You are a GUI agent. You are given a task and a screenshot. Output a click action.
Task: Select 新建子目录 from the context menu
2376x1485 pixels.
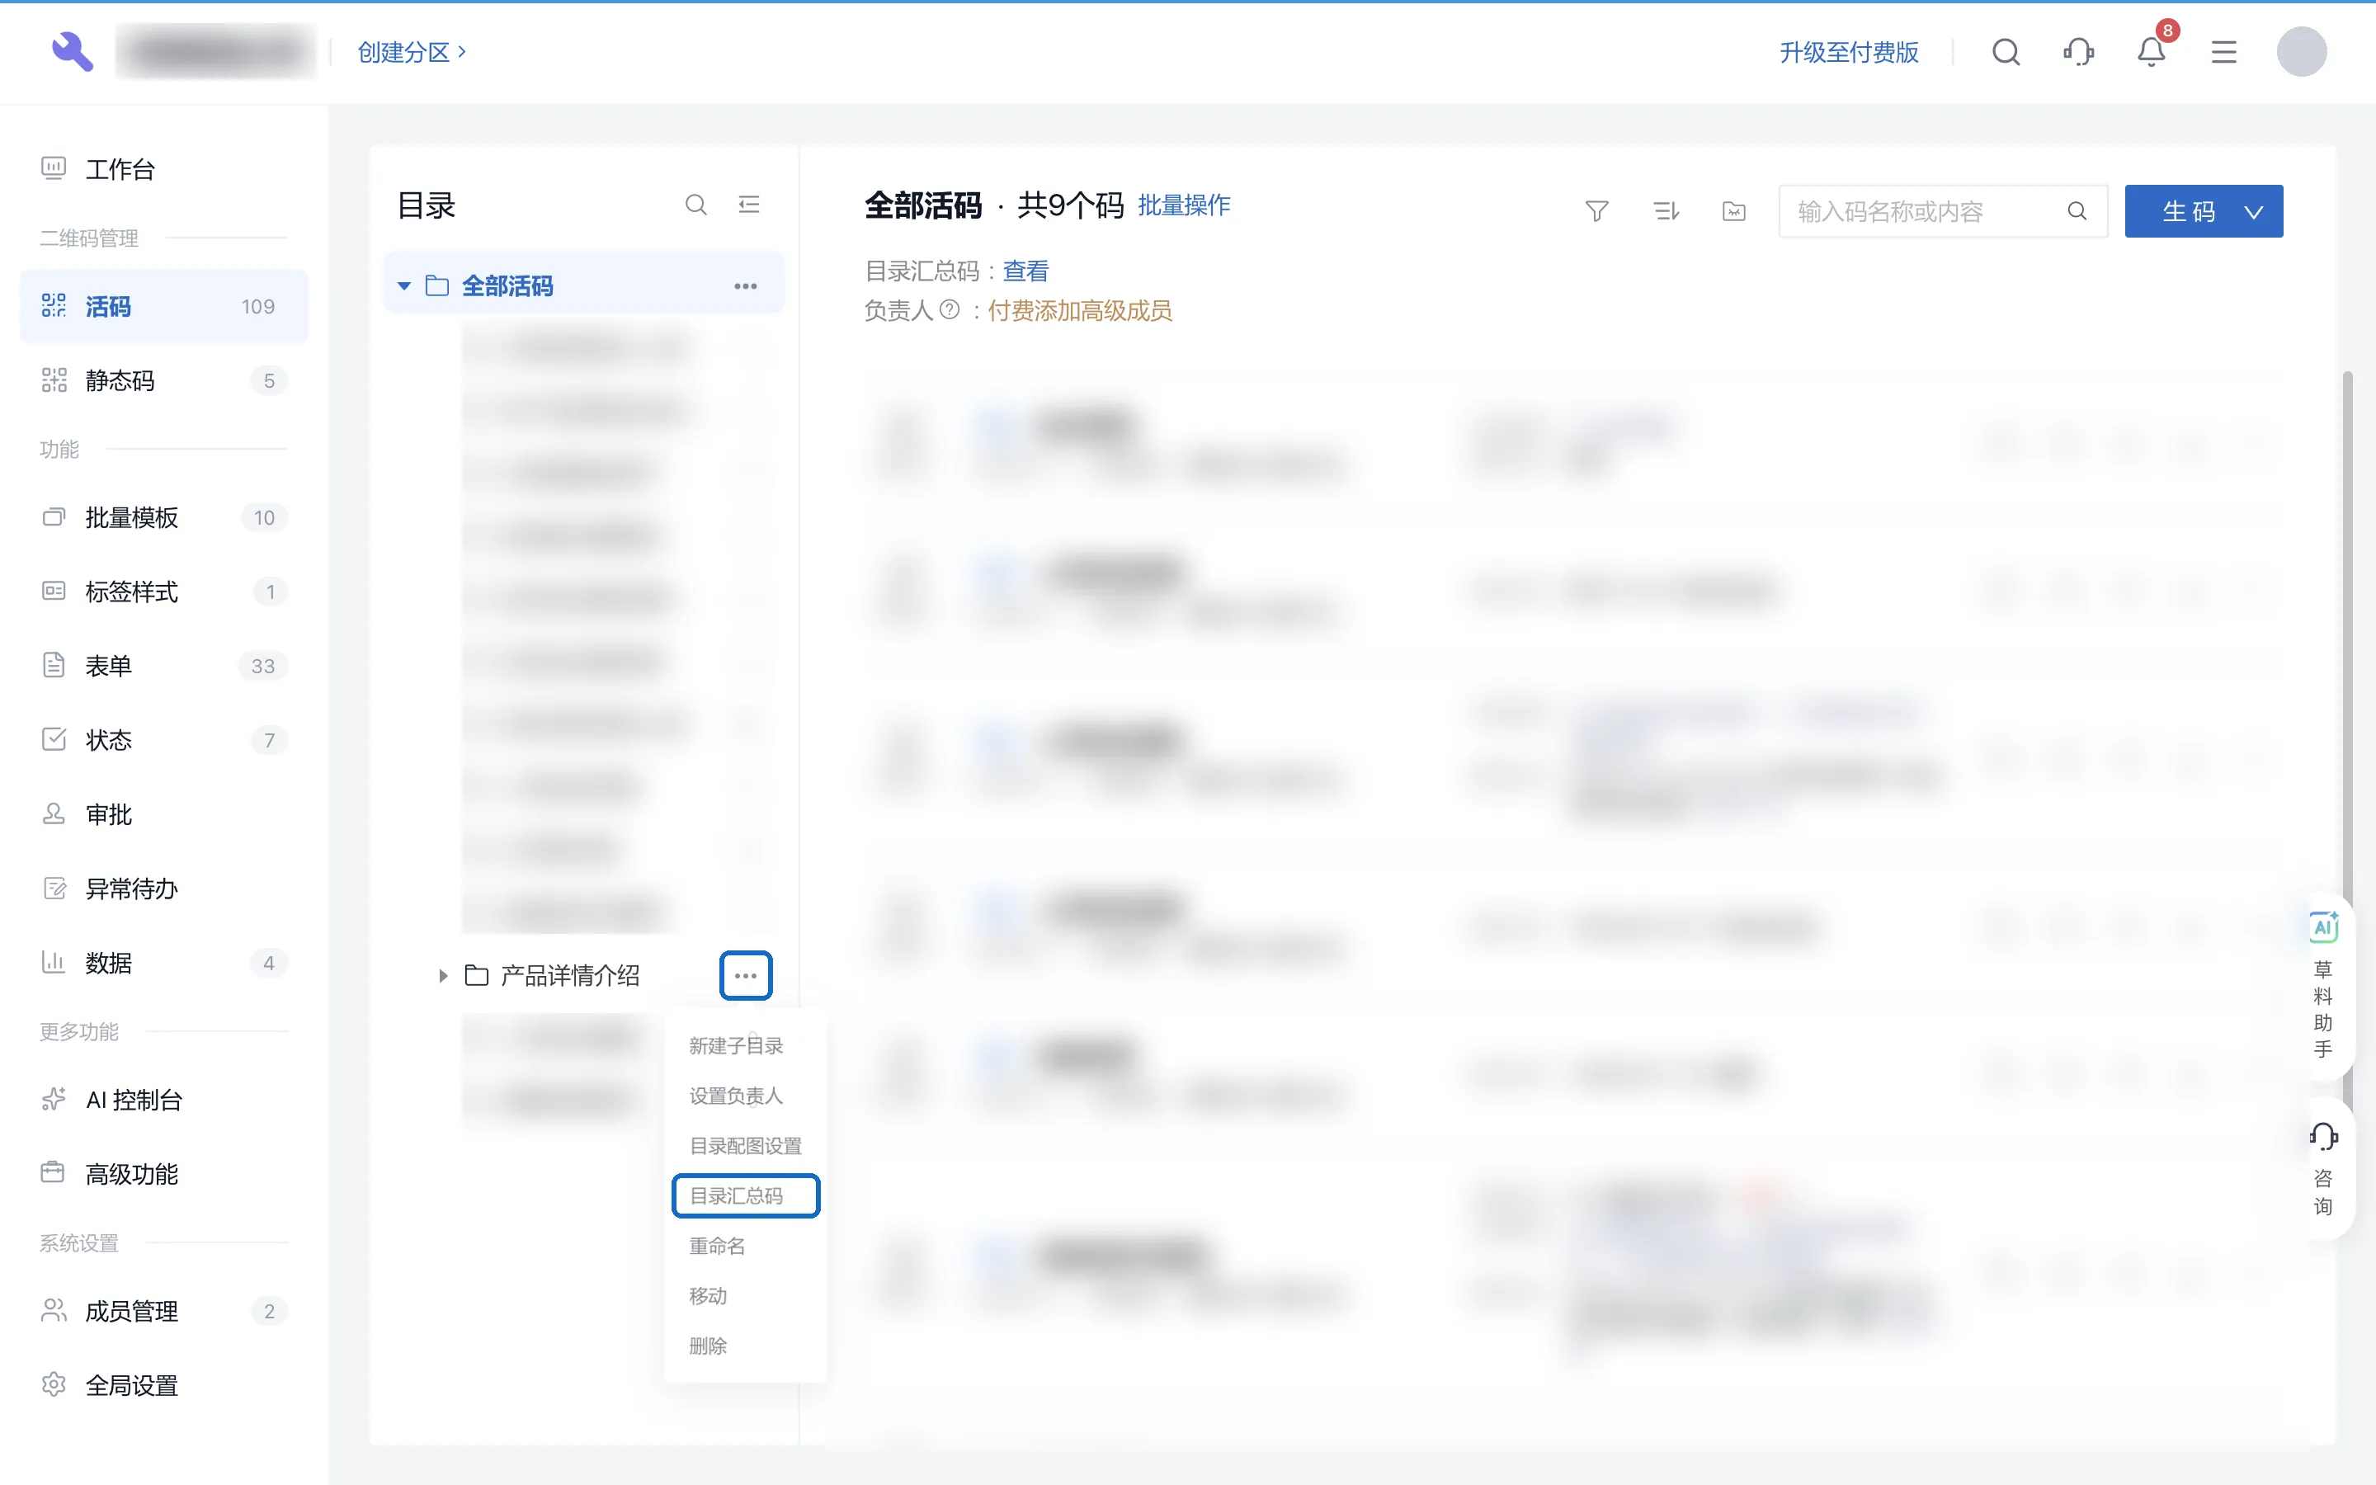tap(735, 1046)
